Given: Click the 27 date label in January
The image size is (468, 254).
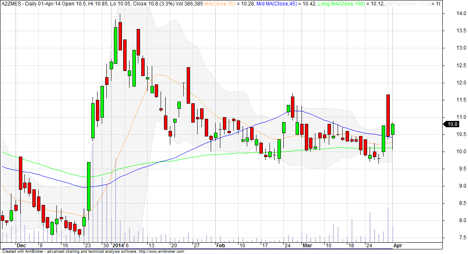Looking at the screenshot, I should click(x=196, y=246).
